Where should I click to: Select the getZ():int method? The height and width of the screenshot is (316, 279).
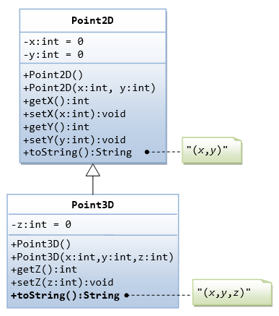coord(44,270)
